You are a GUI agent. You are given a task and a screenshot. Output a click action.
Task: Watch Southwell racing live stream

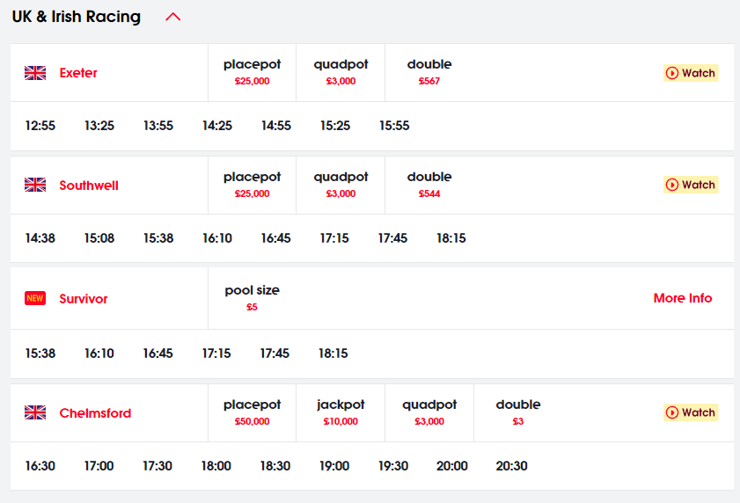691,185
